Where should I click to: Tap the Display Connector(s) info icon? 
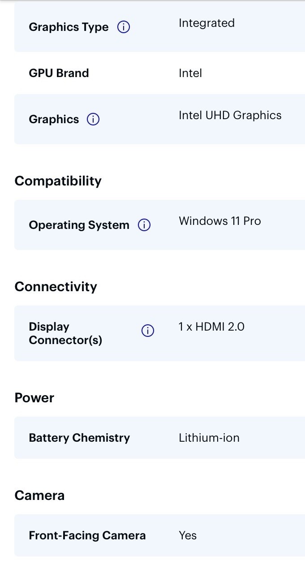click(x=148, y=331)
